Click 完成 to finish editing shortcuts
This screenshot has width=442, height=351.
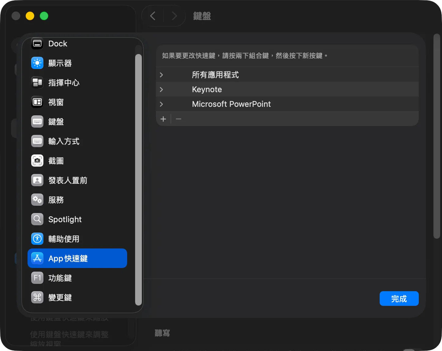pos(399,299)
